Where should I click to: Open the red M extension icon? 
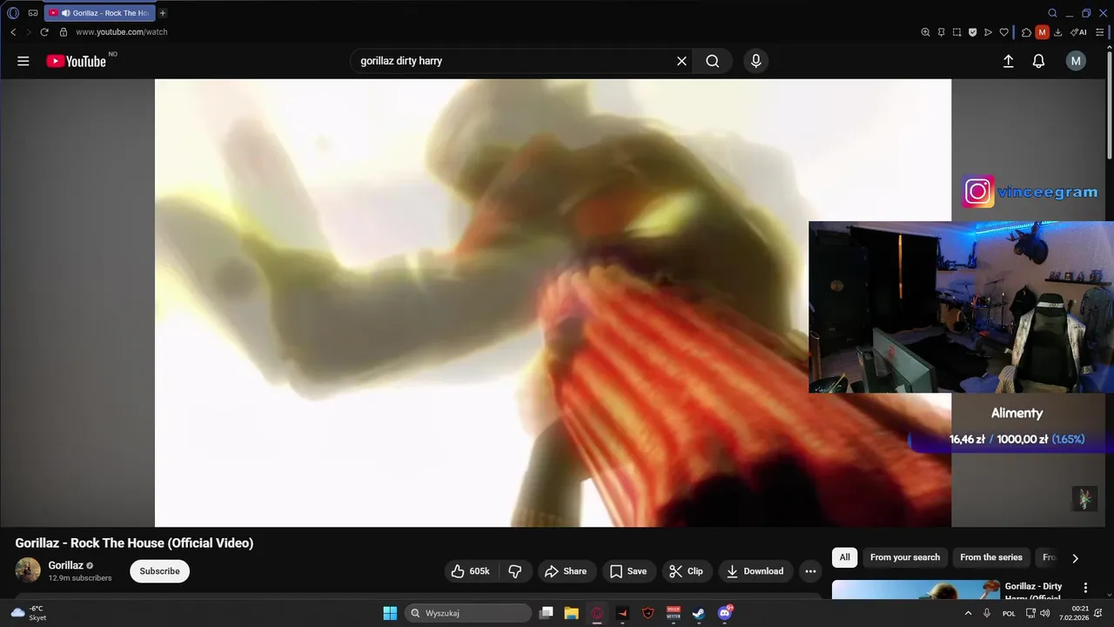1042,32
